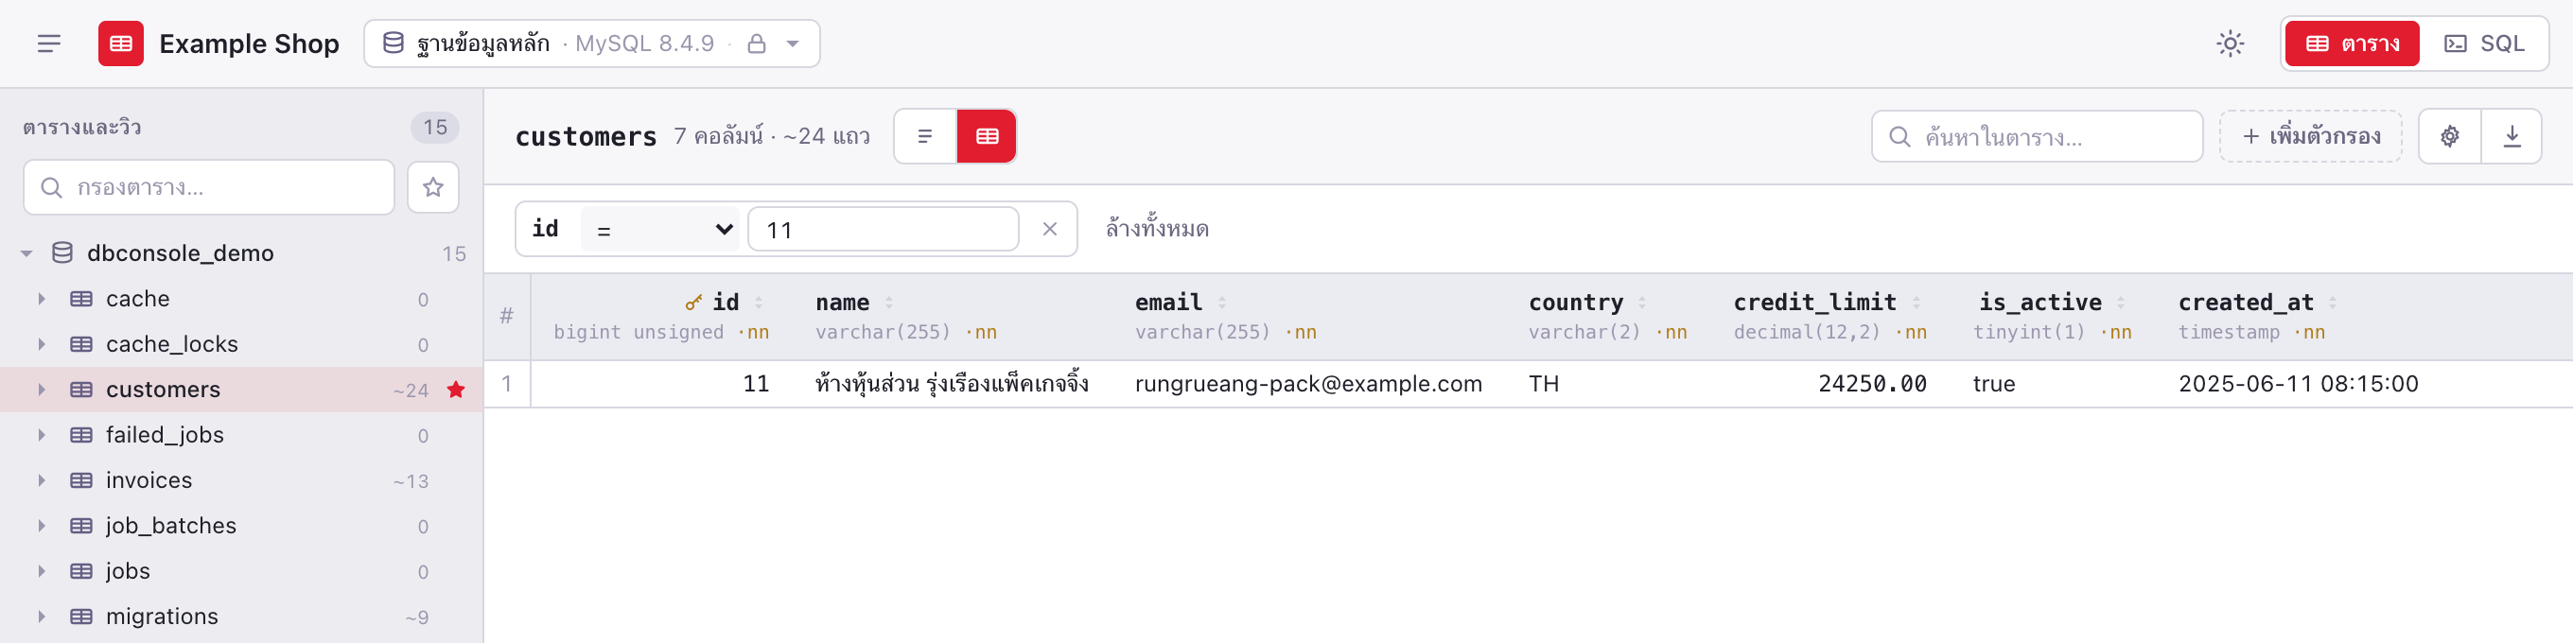Click the email cell rungrueang-pack@example.com
This screenshot has width=2573, height=643.
[x=1308, y=385]
